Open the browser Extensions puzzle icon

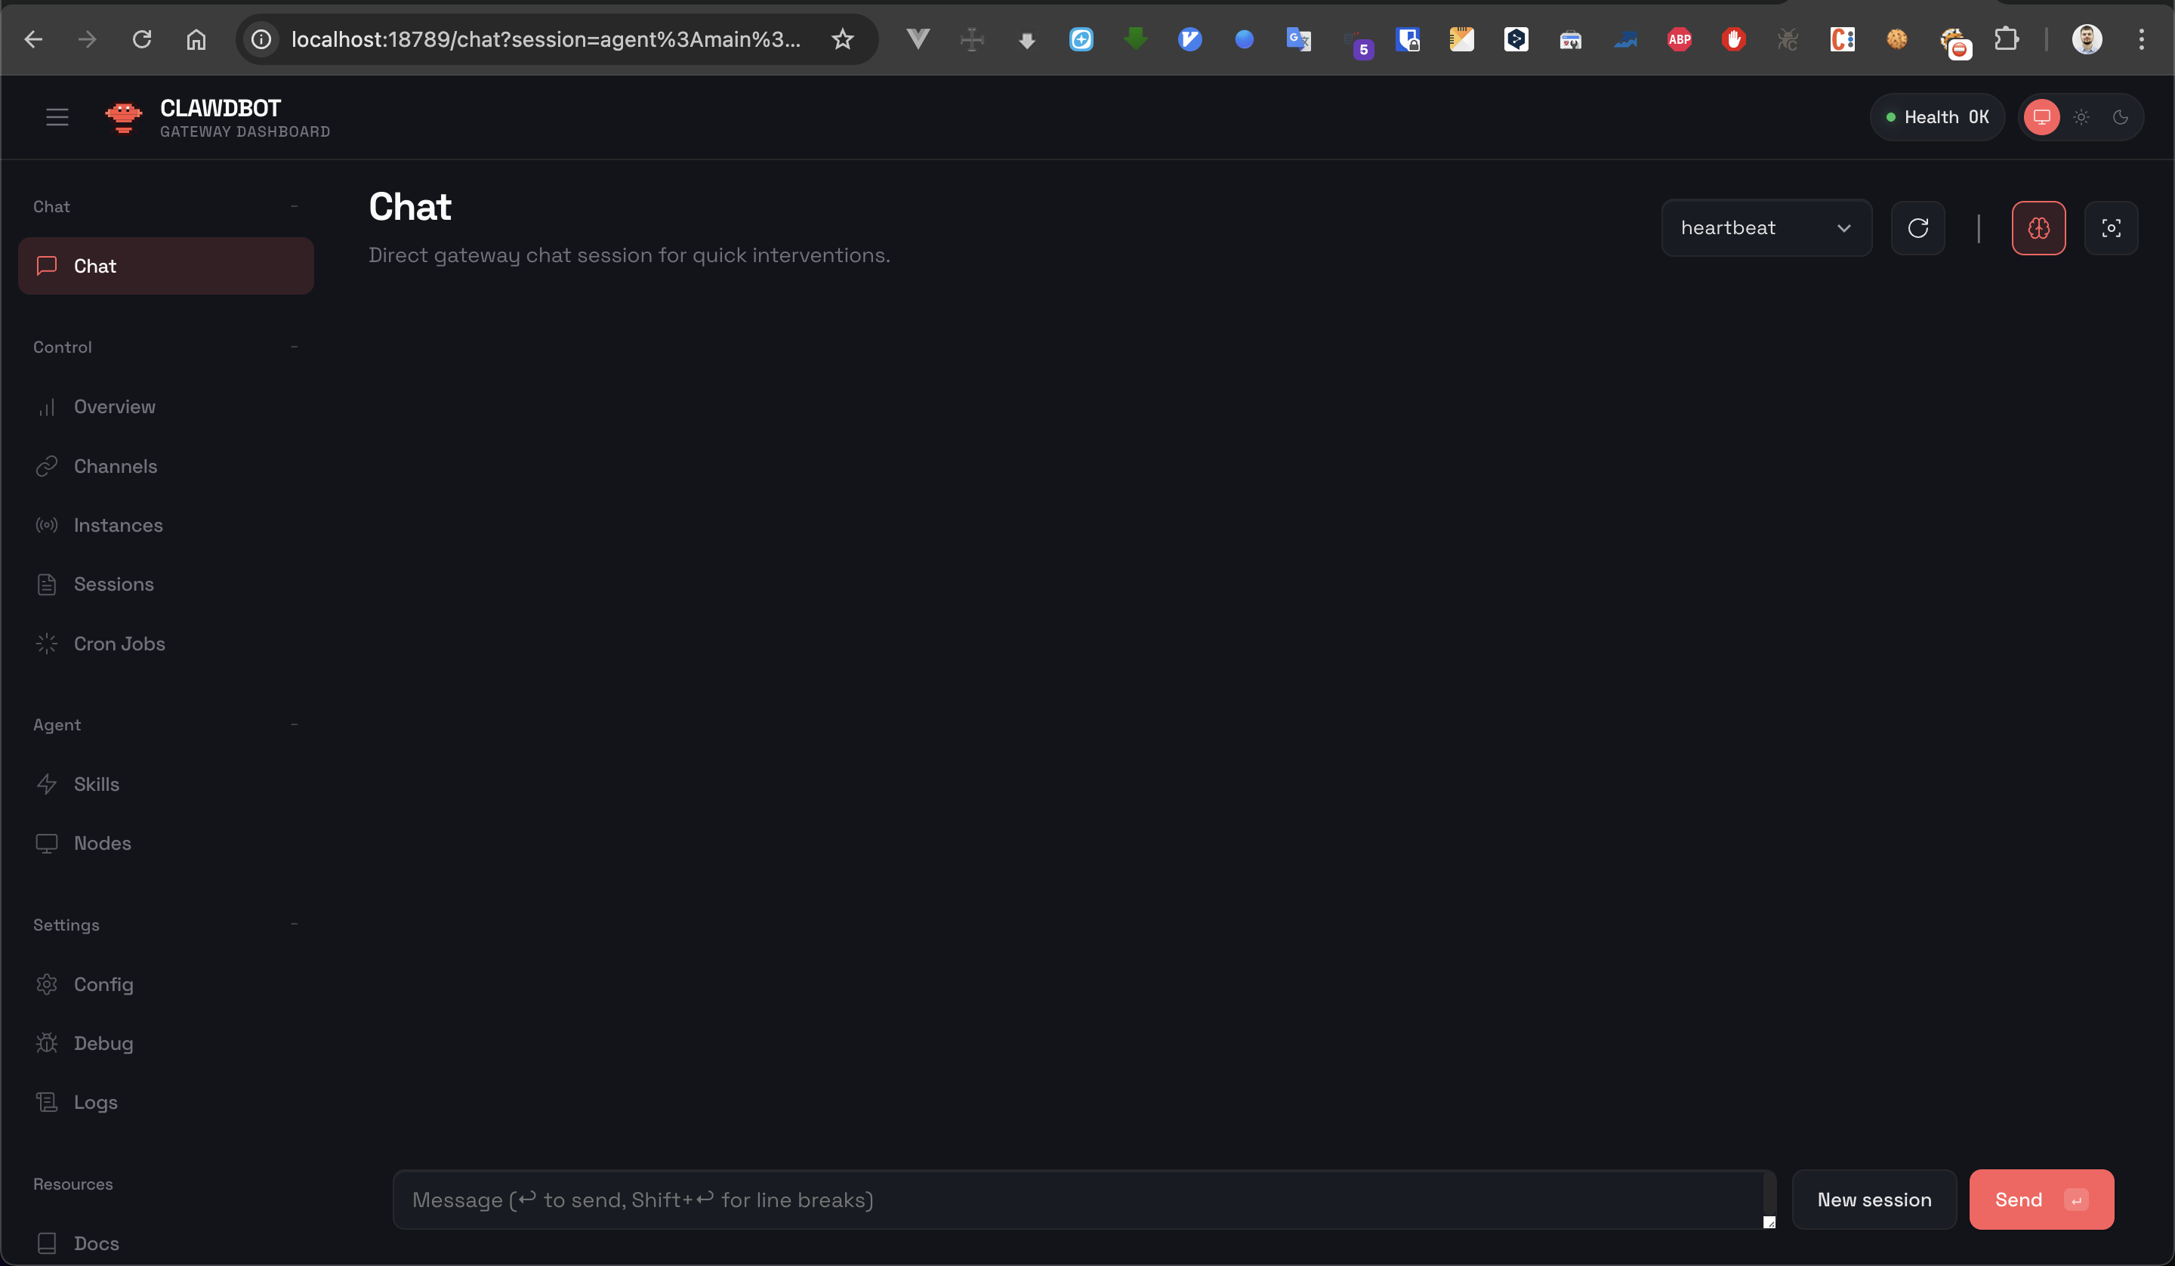pos(2007,39)
